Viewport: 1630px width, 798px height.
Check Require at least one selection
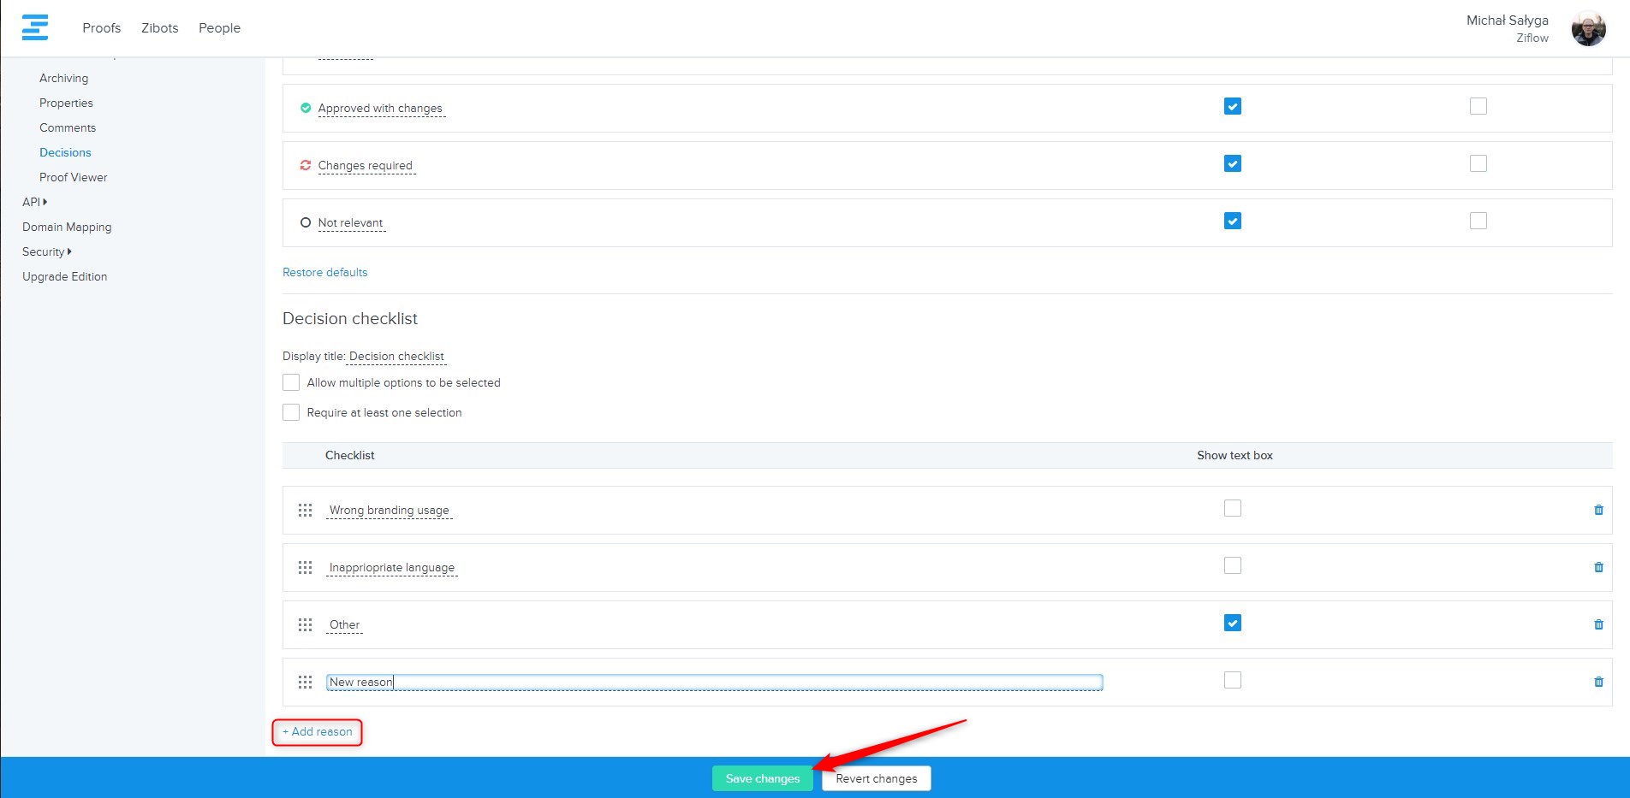pos(291,412)
